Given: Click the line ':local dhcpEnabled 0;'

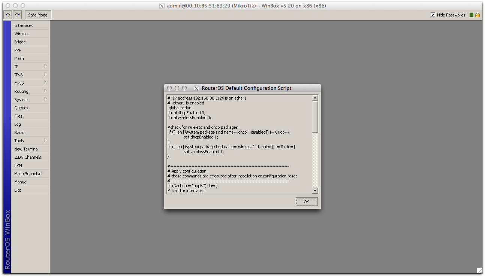Looking at the screenshot, I should coord(186,113).
